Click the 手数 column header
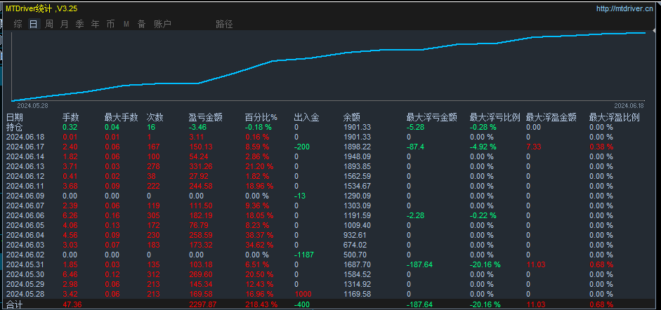This screenshot has height=310, width=661. [x=71, y=117]
